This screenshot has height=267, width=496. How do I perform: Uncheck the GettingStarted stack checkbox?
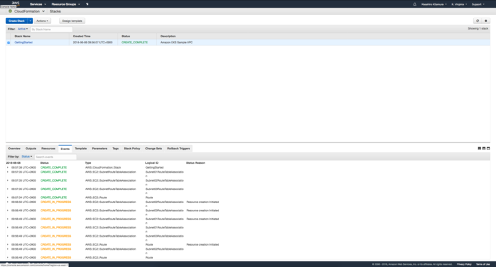(8, 43)
